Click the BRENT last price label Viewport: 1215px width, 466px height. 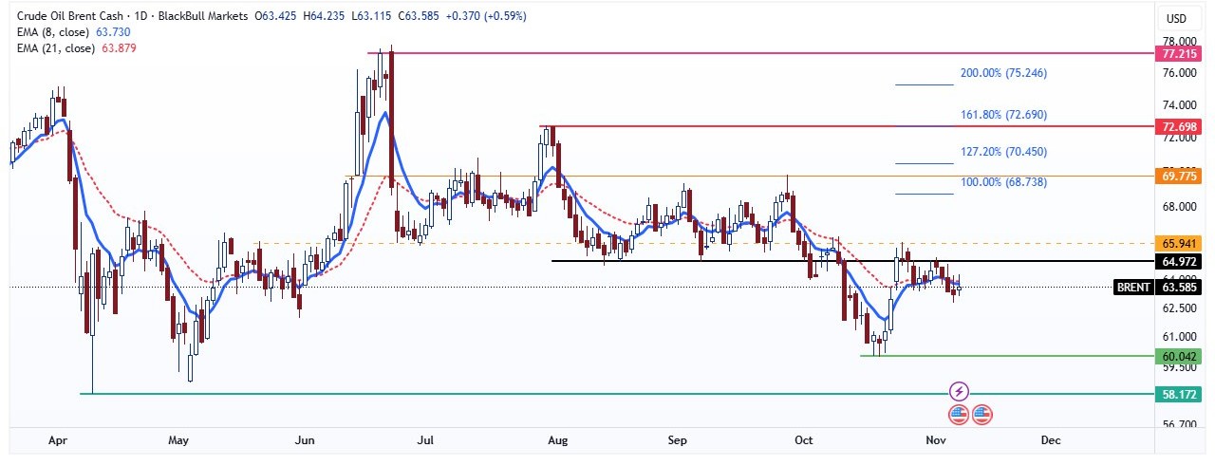click(x=1160, y=288)
